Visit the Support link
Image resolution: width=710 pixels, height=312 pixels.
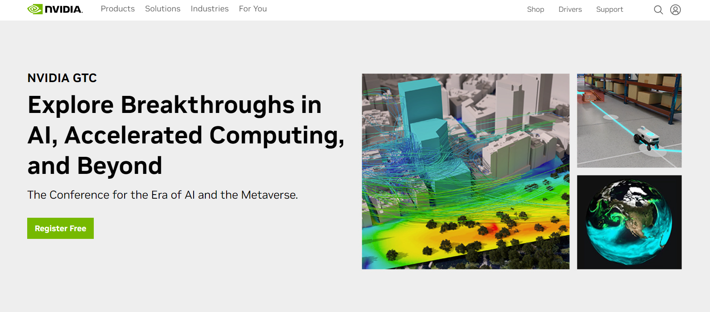click(x=609, y=9)
